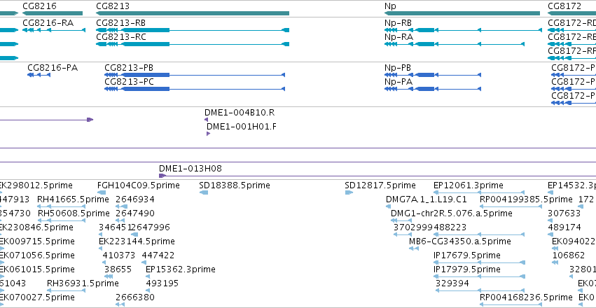This screenshot has height=308, width=596.
Task: Click the DME1-001H01.F arrow marker
Action: 208,134
